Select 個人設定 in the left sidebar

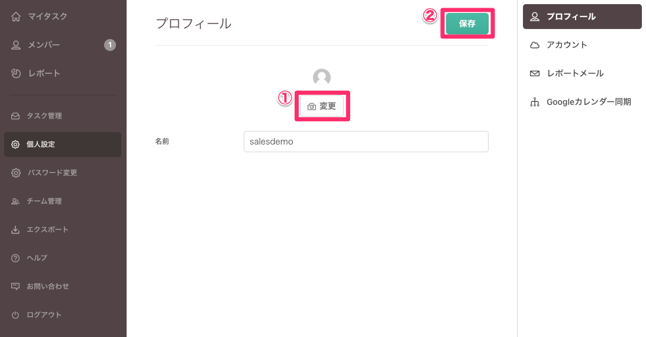pos(63,145)
